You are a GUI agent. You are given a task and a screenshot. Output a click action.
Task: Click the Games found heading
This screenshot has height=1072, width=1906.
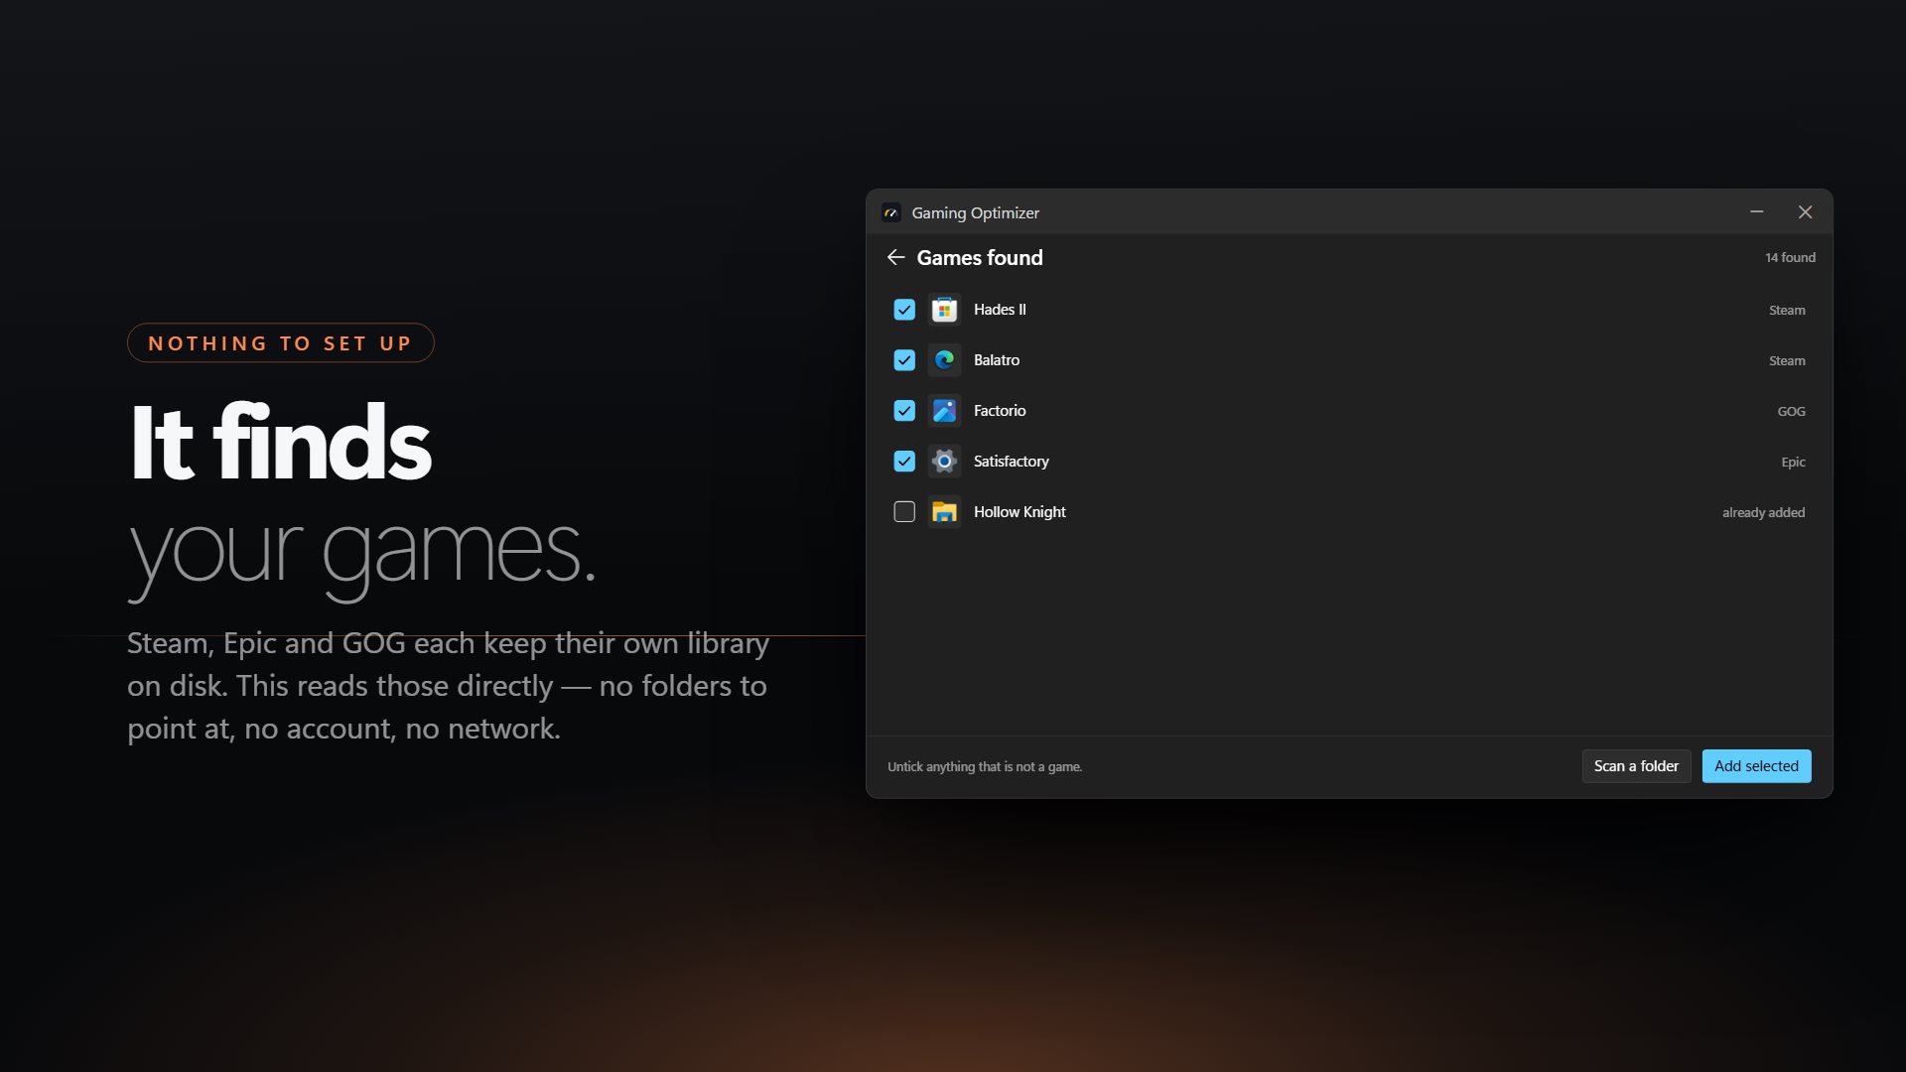[980, 258]
